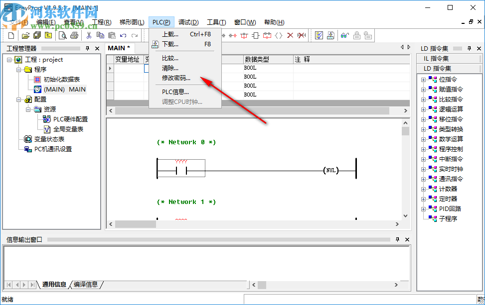The height and width of the screenshot is (305, 485).
Task: Click the compile check toolbar icon
Action: (x=319, y=35)
